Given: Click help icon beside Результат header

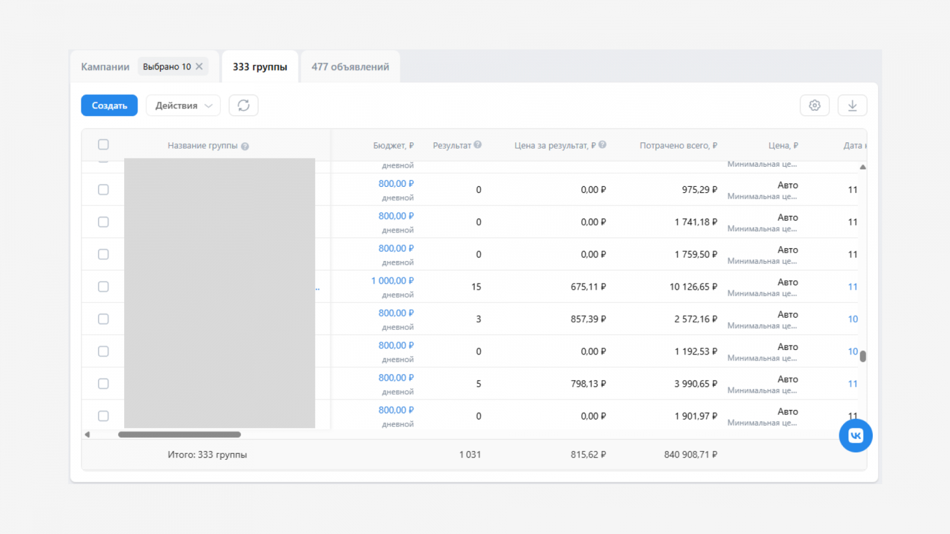Looking at the screenshot, I should 478,145.
